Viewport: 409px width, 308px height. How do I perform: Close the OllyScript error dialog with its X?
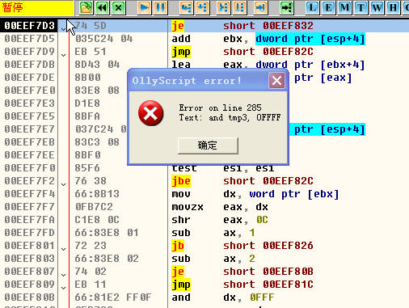coord(276,80)
